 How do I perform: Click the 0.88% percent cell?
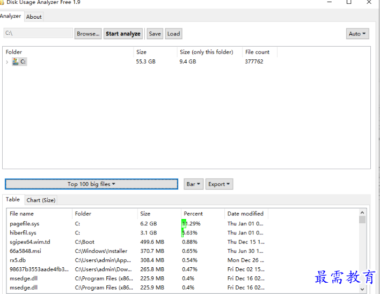click(190, 242)
